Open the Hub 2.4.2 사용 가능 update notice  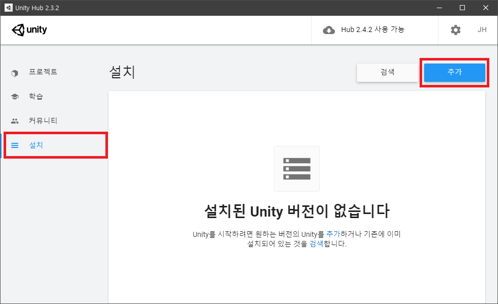(x=373, y=29)
